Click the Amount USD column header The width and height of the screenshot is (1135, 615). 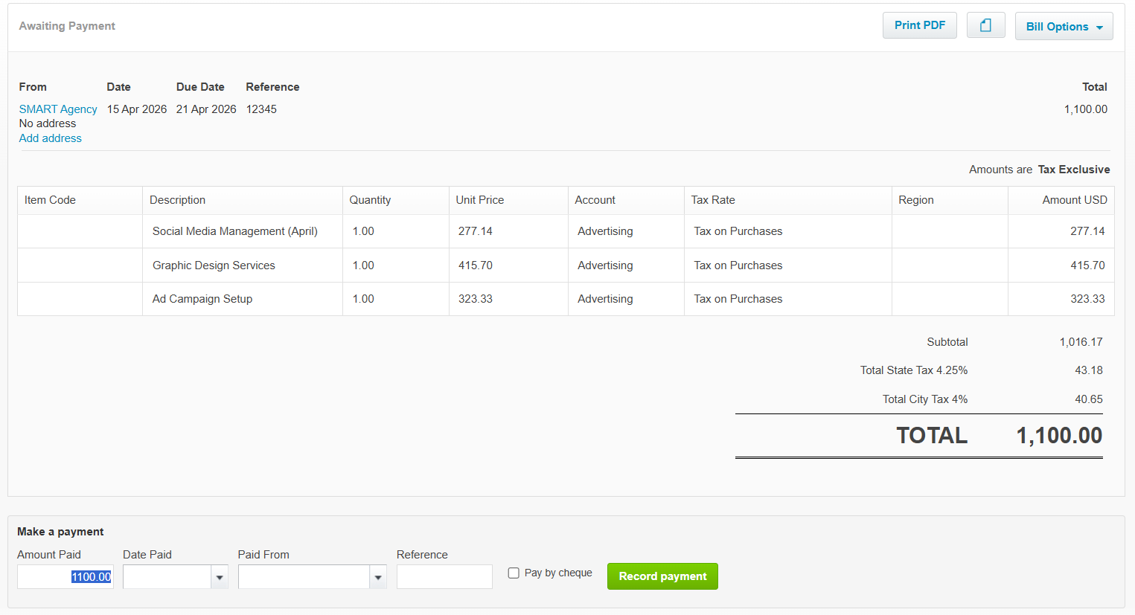(1075, 200)
